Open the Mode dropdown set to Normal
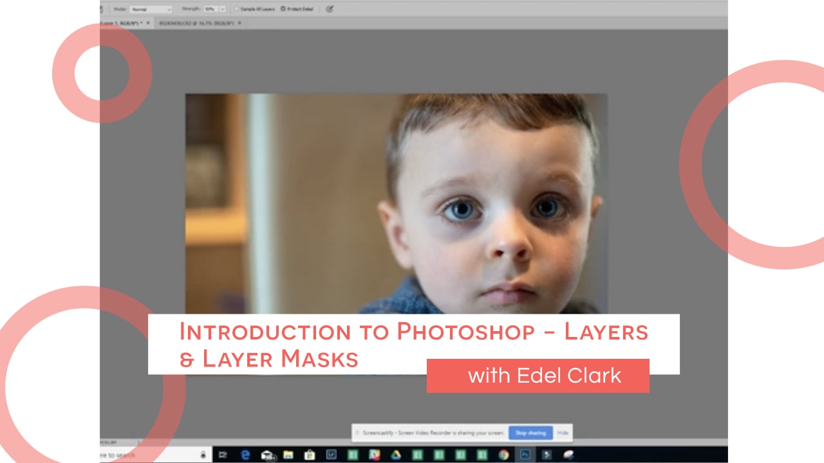The height and width of the screenshot is (463, 824). (151, 9)
